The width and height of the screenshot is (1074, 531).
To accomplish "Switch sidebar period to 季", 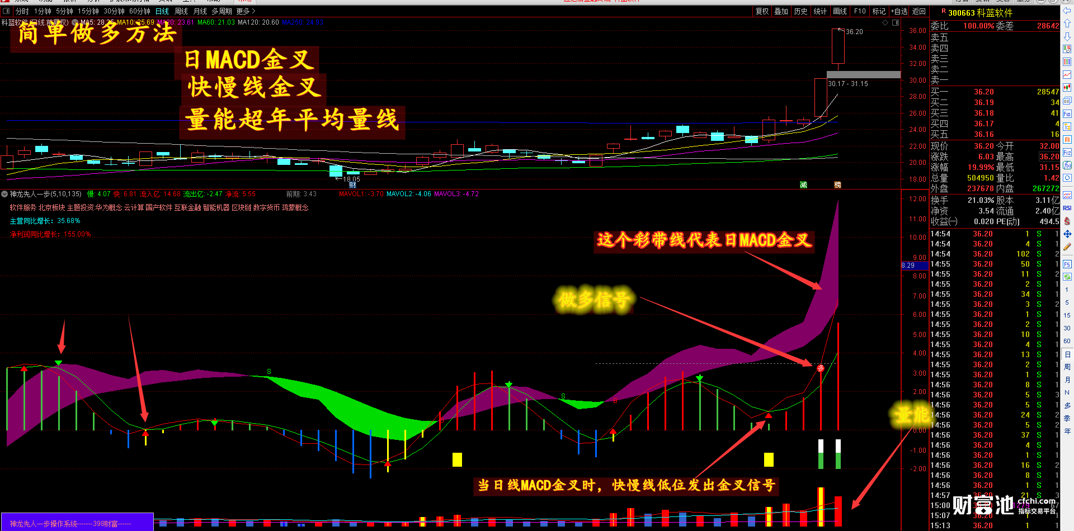I will click(1067, 419).
